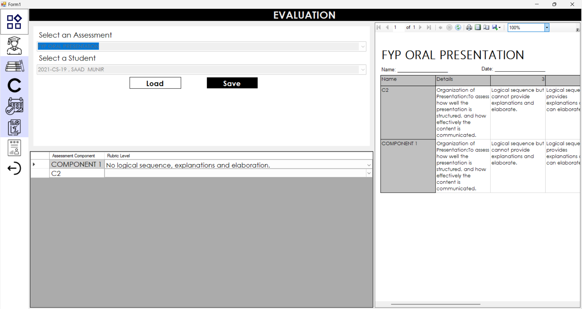Toggle print layout view in report toolbar

(x=478, y=28)
